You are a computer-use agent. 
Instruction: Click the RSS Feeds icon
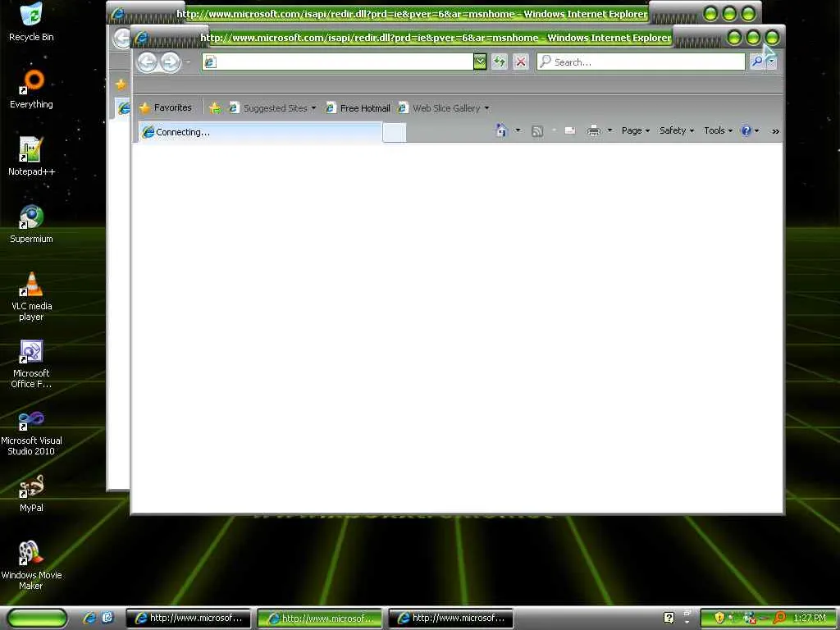(536, 130)
